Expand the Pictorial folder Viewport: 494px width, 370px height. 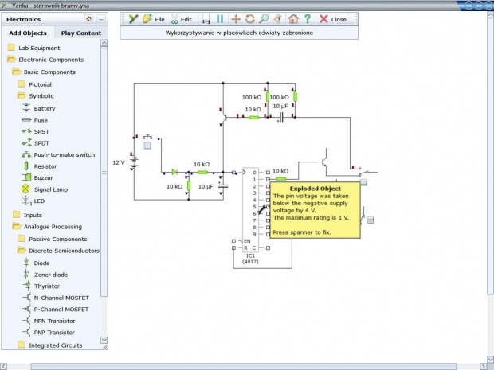click(34, 84)
